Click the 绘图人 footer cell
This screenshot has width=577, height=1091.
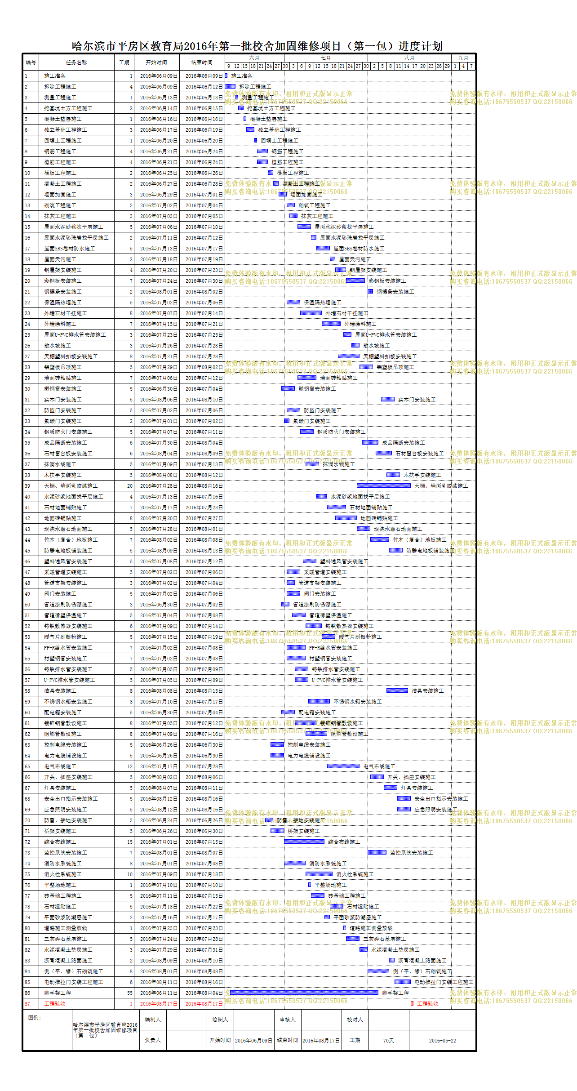click(220, 1020)
